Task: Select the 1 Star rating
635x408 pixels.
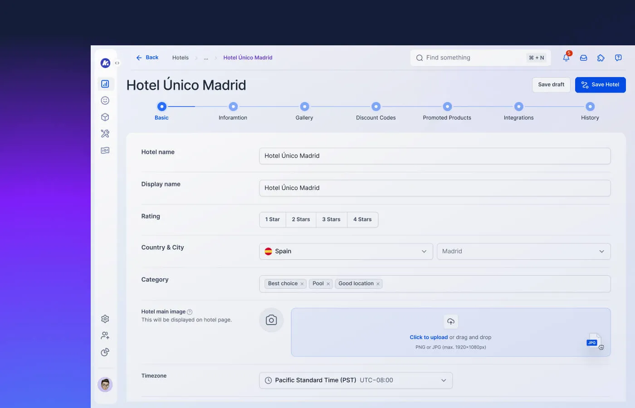Action: (273, 219)
